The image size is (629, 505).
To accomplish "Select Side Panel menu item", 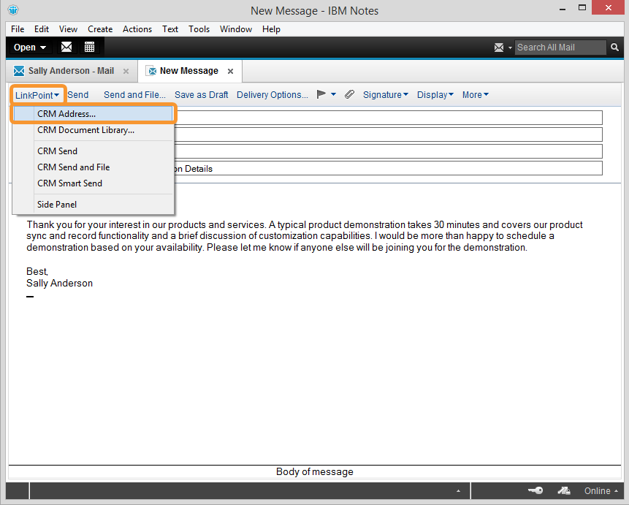I will (x=93, y=205).
